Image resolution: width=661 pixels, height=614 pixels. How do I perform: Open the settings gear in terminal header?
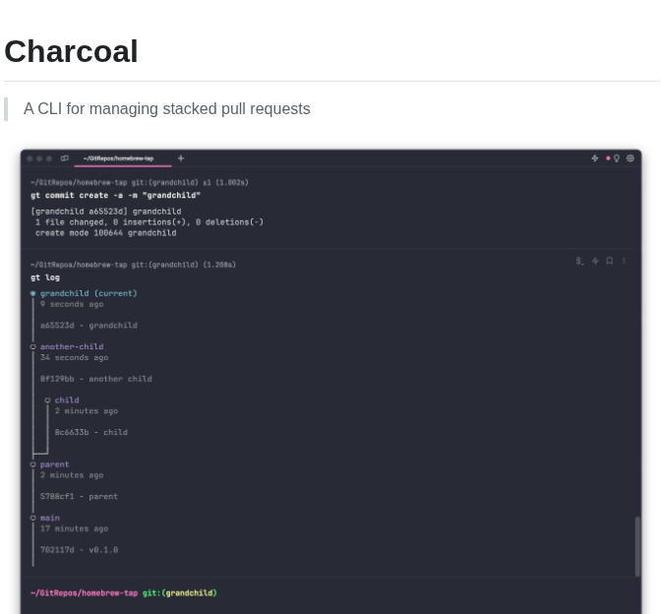(631, 158)
